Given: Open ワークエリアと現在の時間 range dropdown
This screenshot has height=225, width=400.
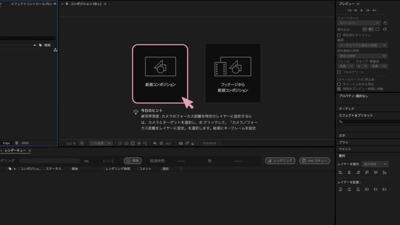Looking at the screenshot, I should tap(362, 45).
